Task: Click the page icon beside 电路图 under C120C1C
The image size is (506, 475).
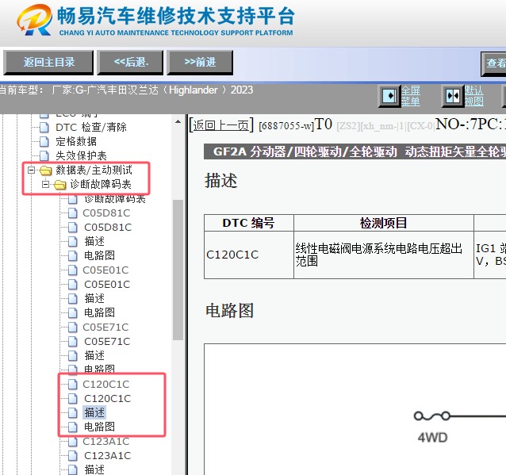Action: [x=73, y=427]
